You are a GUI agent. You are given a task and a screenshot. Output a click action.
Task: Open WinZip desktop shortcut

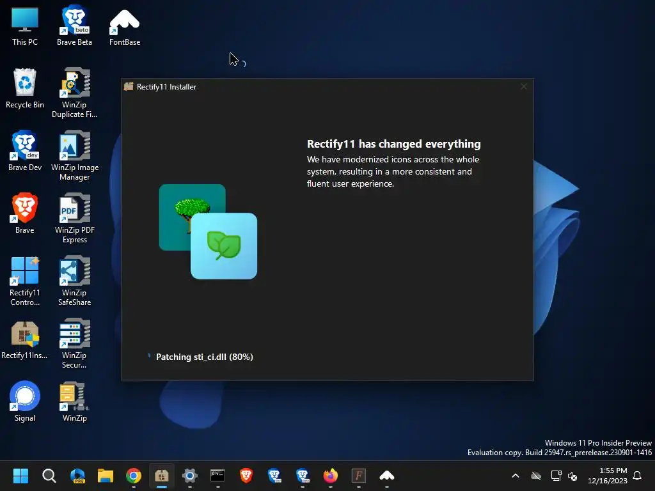(74, 401)
